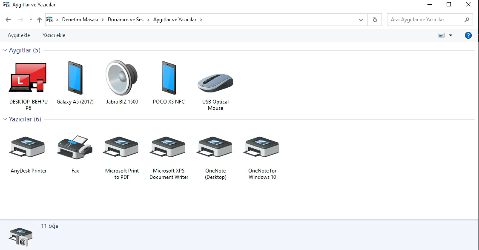Select the DESKTOP-BEHPU P6 computer icon
Screen dimensions: 479x250
(28, 79)
